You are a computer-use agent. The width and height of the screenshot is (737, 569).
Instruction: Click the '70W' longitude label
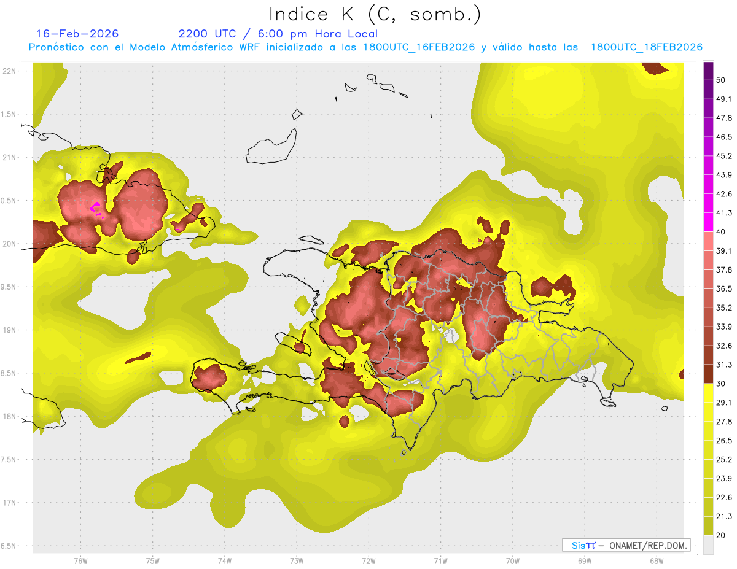click(x=512, y=561)
